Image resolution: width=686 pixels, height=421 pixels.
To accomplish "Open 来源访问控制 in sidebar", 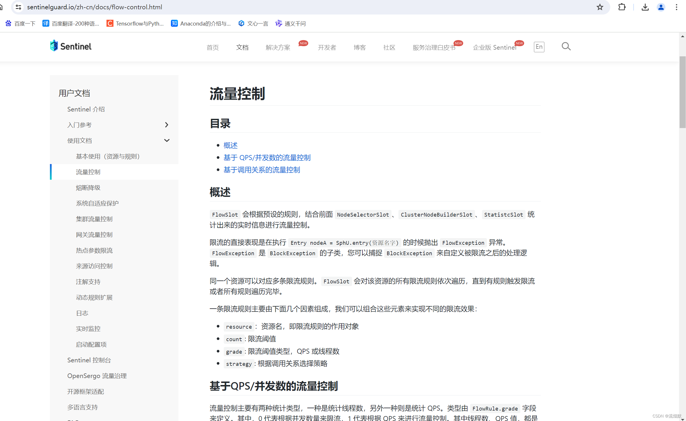I will click(94, 266).
